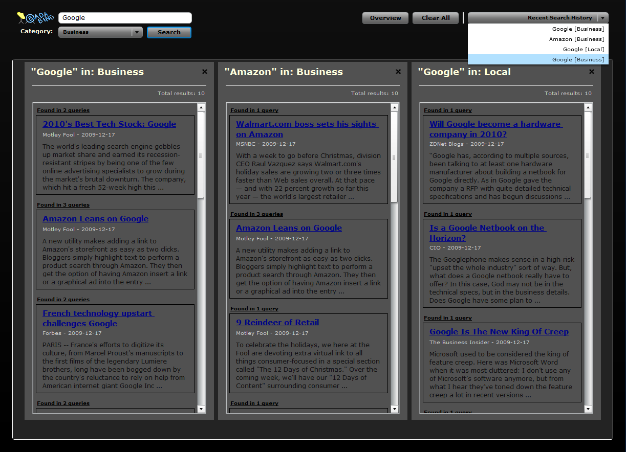The image size is (626, 452).
Task: Open the "9 Reindeer of Retail" article
Action: (x=277, y=322)
